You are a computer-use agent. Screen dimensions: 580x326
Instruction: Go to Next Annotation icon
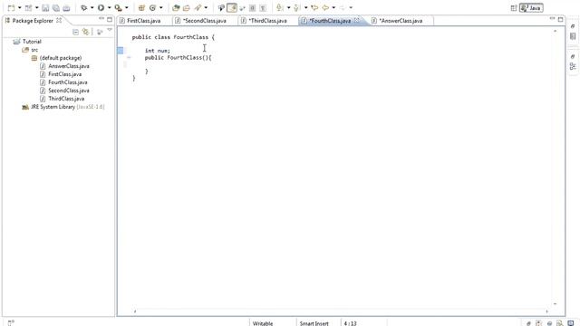tap(280, 8)
